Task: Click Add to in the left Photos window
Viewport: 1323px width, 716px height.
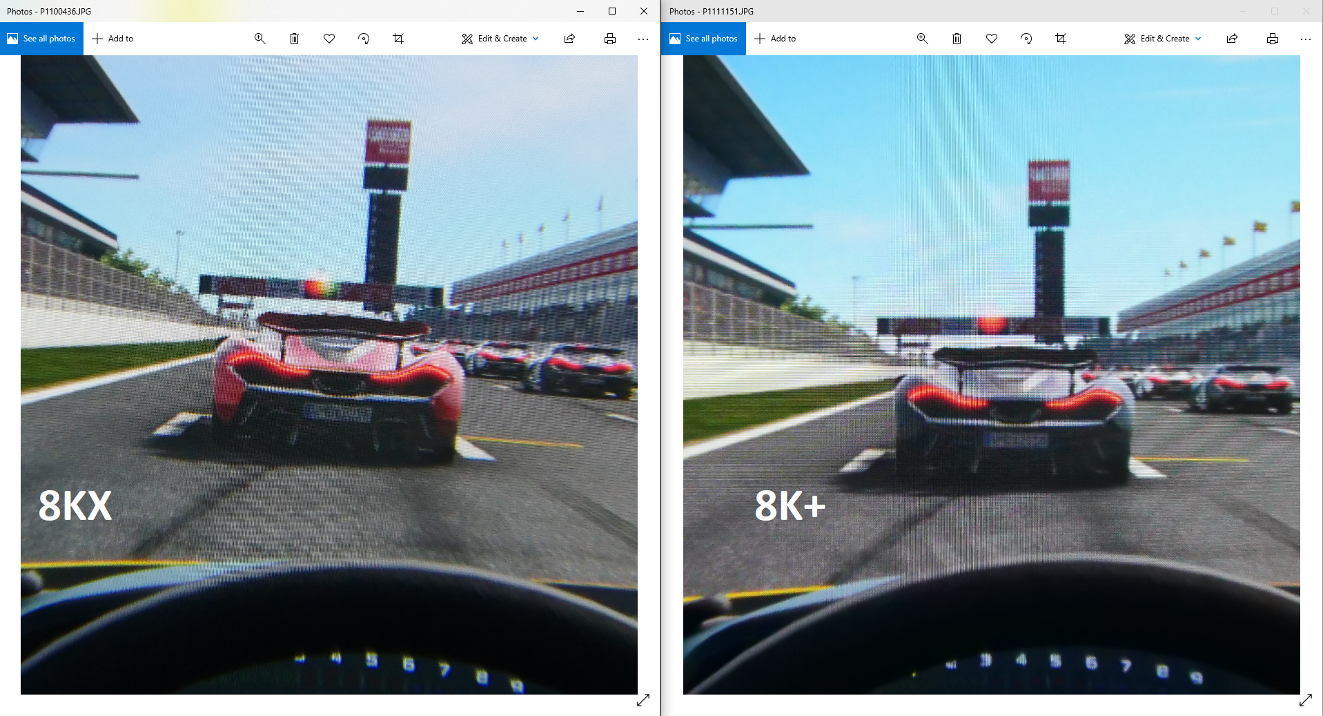Action: coord(112,39)
